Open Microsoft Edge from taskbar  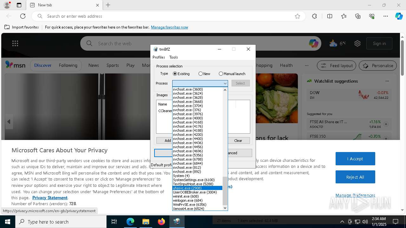(x=130, y=222)
